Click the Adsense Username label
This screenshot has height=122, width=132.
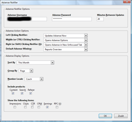click(x=17, y=15)
